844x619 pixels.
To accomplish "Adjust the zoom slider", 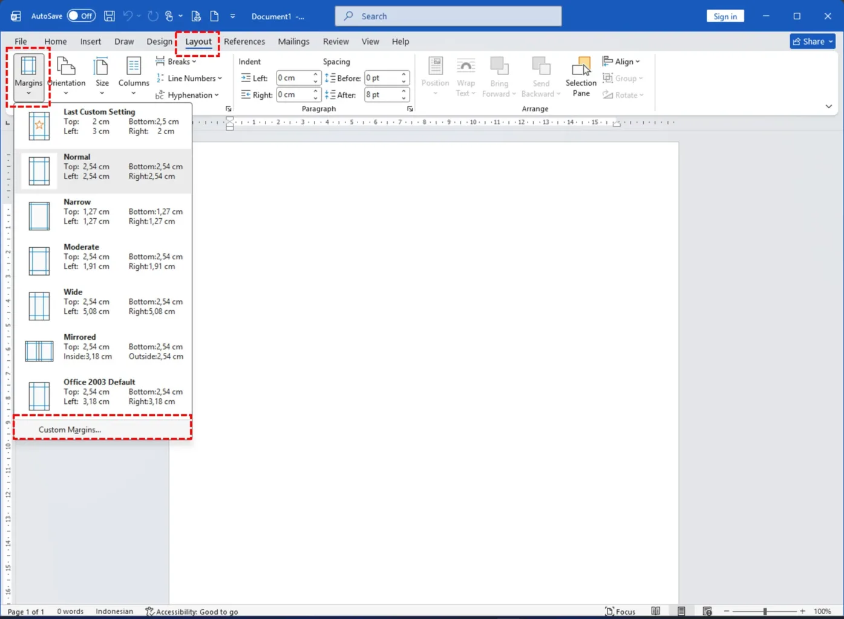I will (766, 611).
